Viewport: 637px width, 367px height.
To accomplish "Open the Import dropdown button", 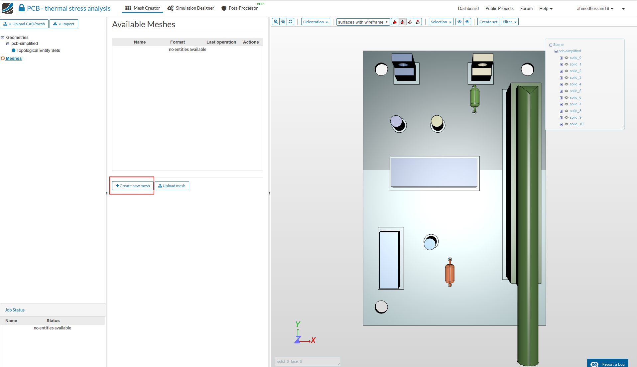I will (64, 24).
